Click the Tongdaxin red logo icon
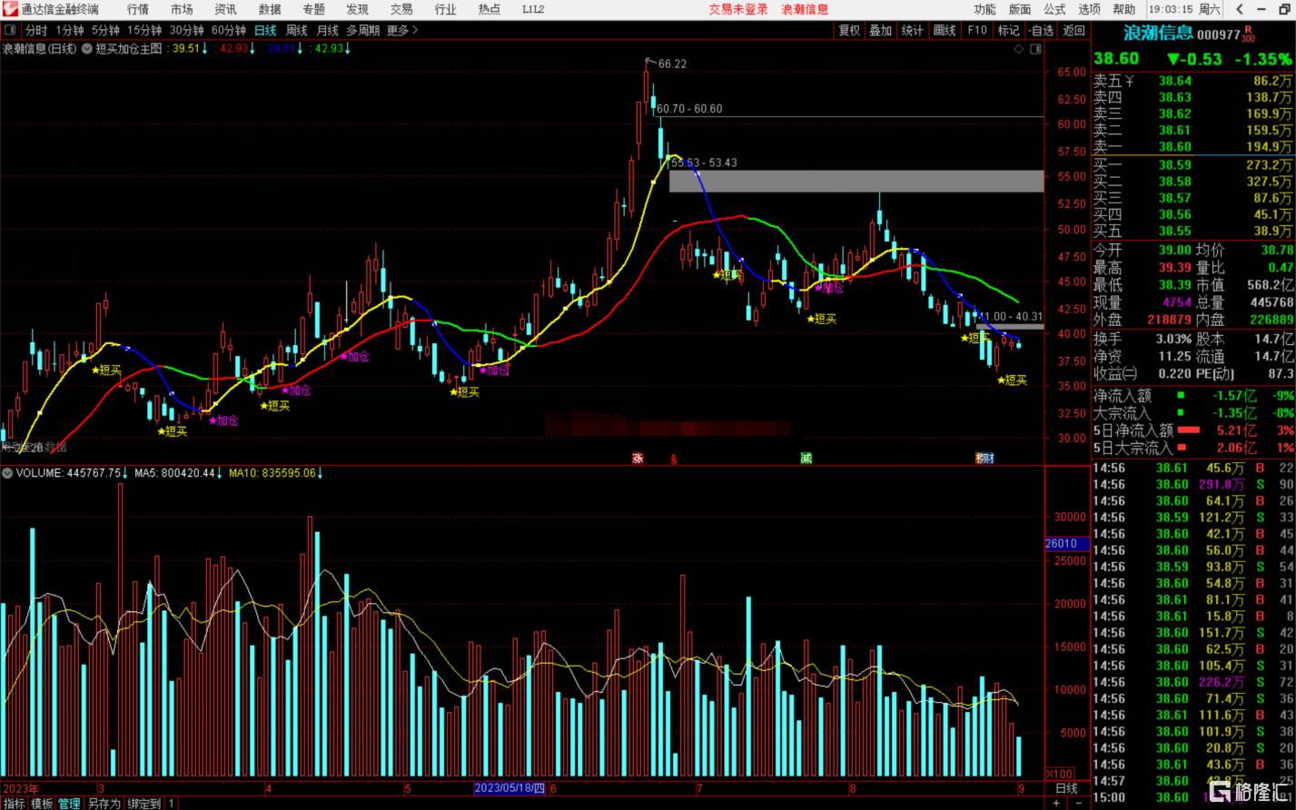The width and height of the screenshot is (1296, 810). (10, 9)
